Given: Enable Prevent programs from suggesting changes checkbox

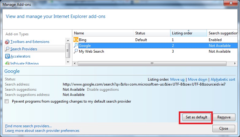Looking at the screenshot, I should coord(7,101).
